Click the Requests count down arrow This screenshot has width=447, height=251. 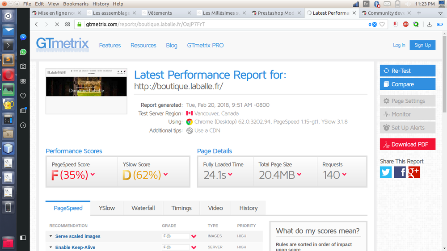[x=344, y=174]
